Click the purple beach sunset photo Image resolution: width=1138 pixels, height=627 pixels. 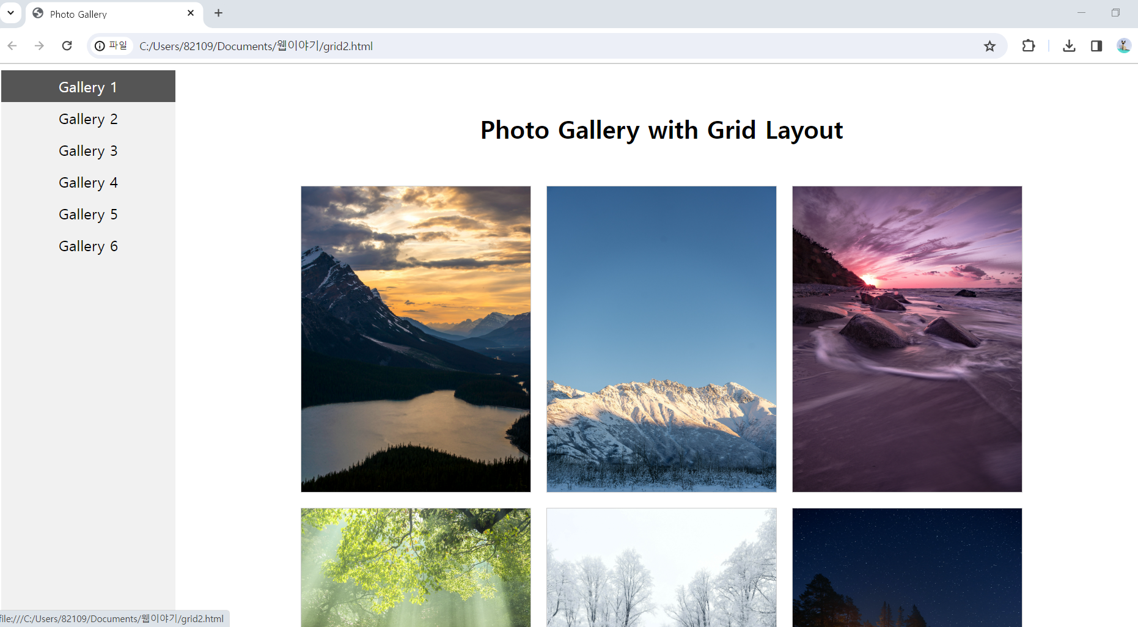[x=907, y=339]
